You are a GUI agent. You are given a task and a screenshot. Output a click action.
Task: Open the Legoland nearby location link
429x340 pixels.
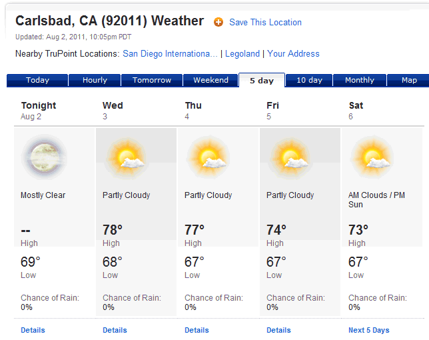click(x=242, y=53)
